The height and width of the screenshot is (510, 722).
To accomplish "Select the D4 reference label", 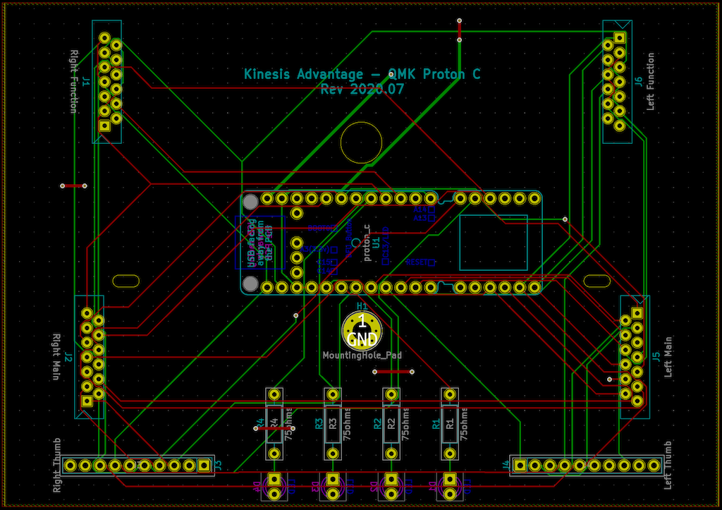I will tap(257, 487).
